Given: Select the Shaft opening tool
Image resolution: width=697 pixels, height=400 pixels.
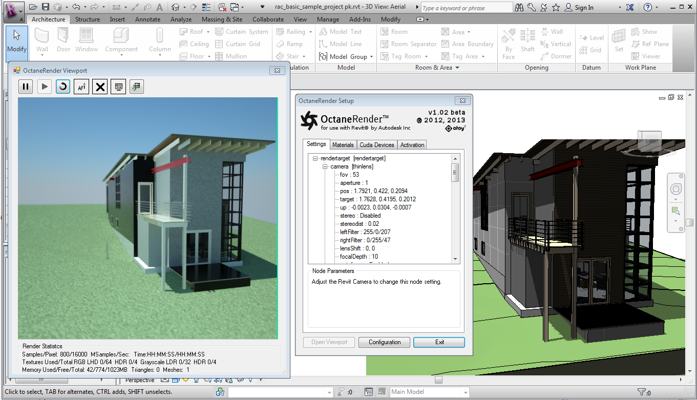Looking at the screenshot, I should coord(527,40).
